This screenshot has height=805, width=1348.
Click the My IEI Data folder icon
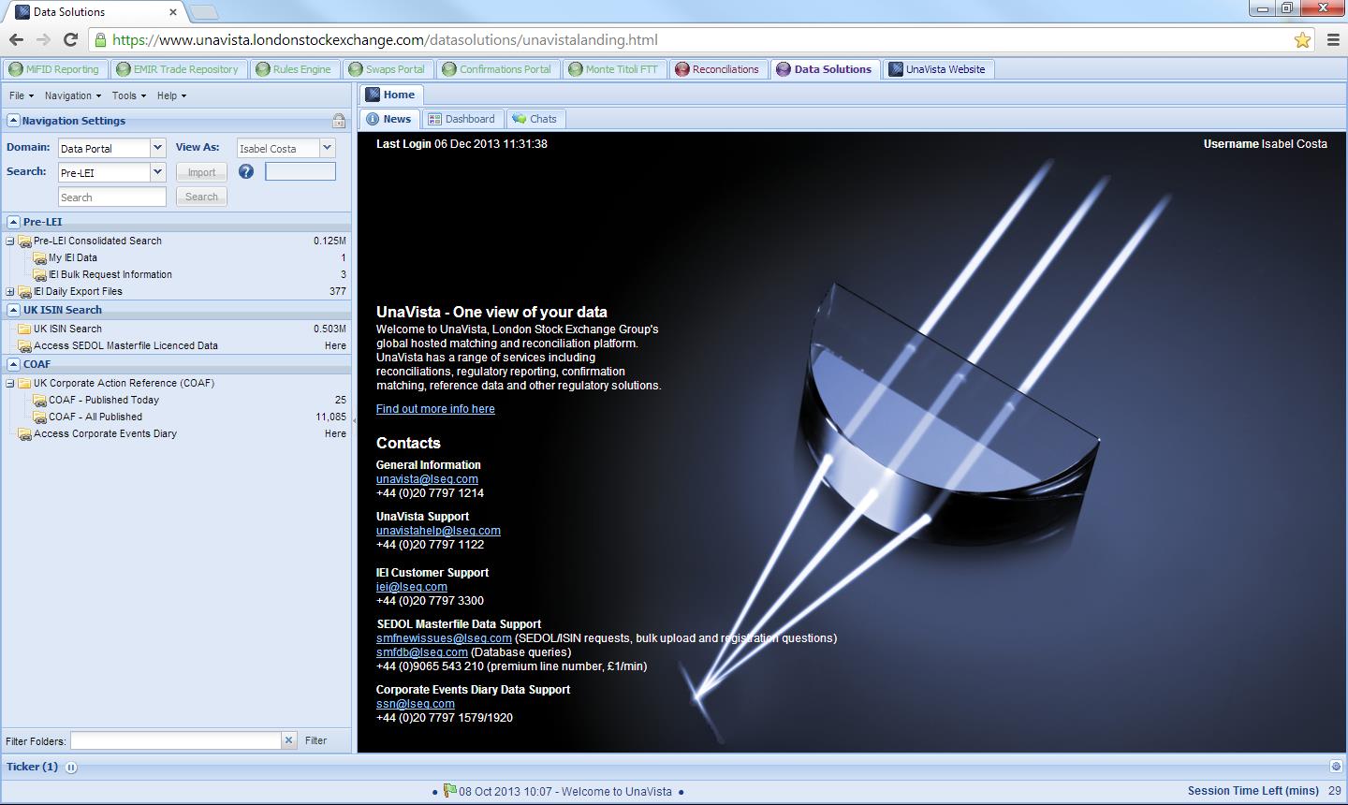39,257
